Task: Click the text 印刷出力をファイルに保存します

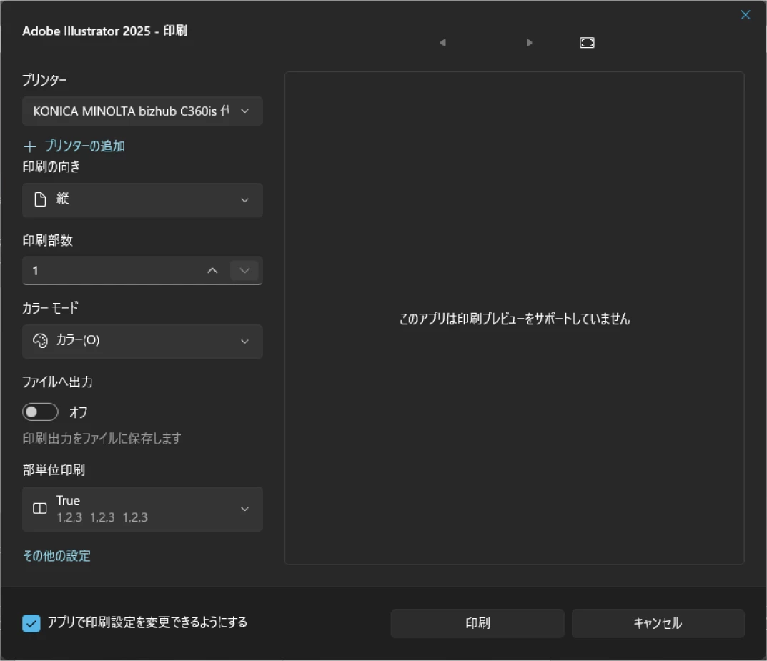Action: tap(102, 438)
